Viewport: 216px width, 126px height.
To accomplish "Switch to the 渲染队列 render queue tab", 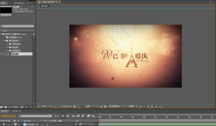I will point(17,111).
